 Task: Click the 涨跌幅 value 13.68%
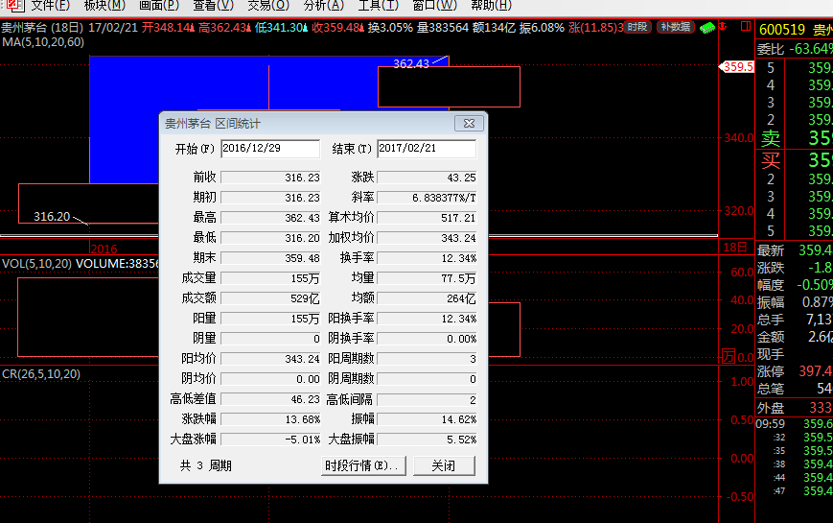click(x=270, y=419)
